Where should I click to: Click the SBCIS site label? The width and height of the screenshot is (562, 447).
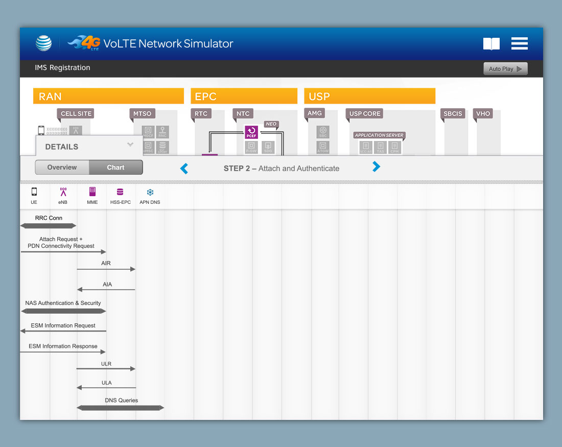tap(453, 113)
